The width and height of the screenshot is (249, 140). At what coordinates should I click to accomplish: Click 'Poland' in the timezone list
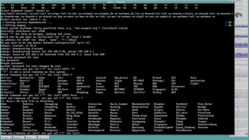(157, 78)
